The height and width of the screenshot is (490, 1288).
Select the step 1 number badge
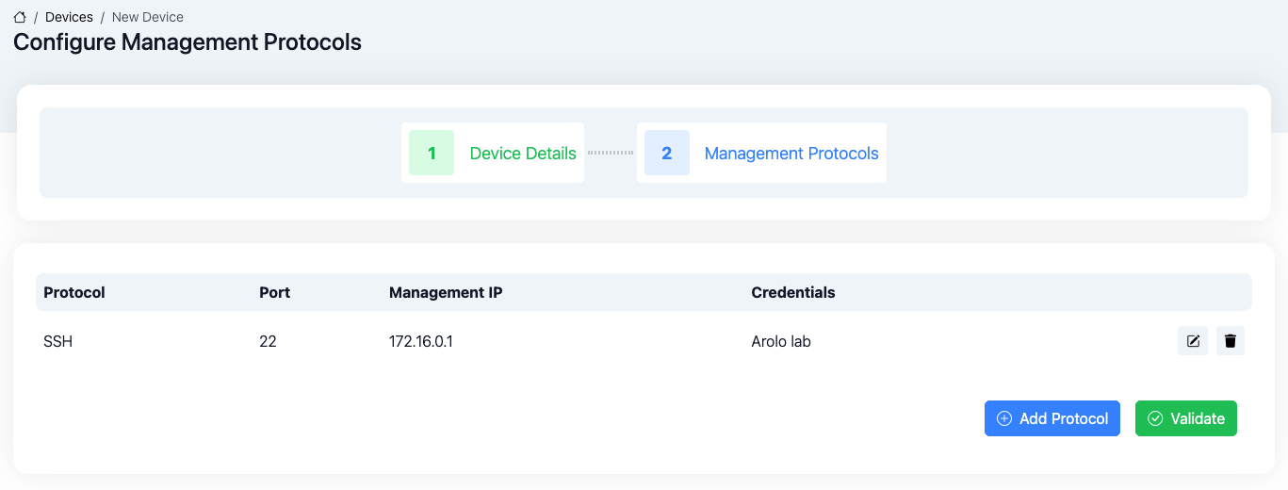coord(432,153)
